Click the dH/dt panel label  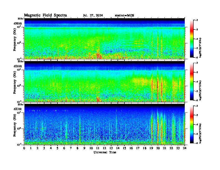click(18, 23)
